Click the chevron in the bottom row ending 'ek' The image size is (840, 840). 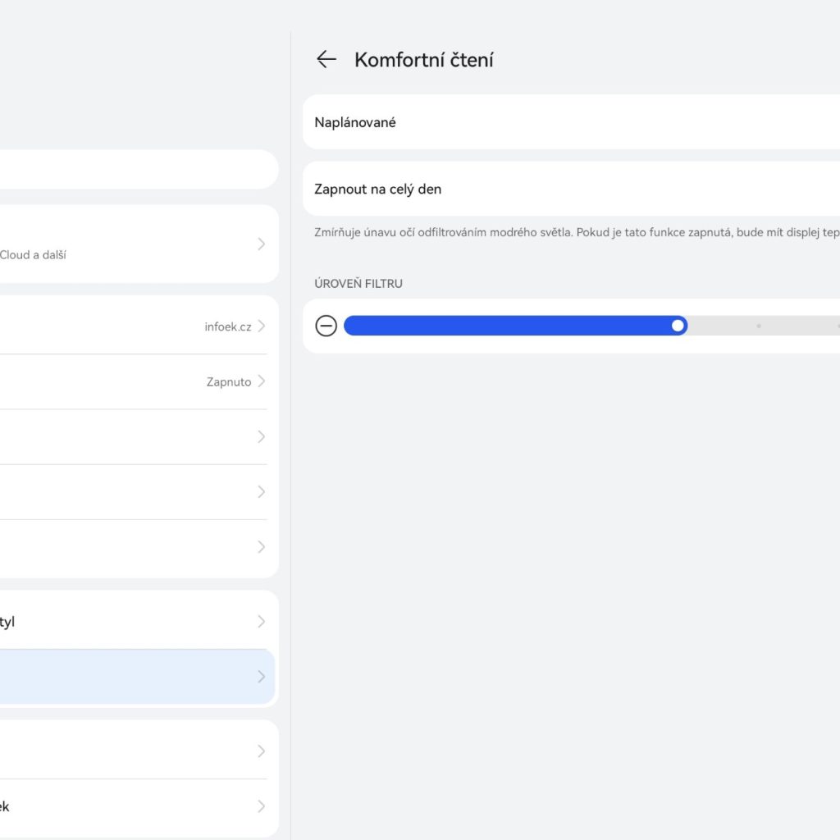tap(261, 806)
